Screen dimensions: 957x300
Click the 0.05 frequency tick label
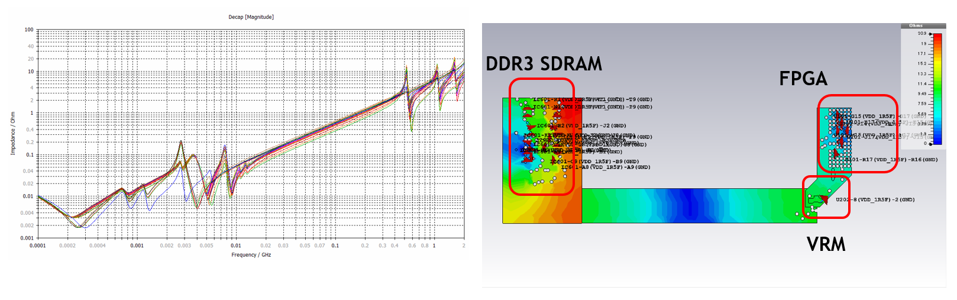[305, 246]
